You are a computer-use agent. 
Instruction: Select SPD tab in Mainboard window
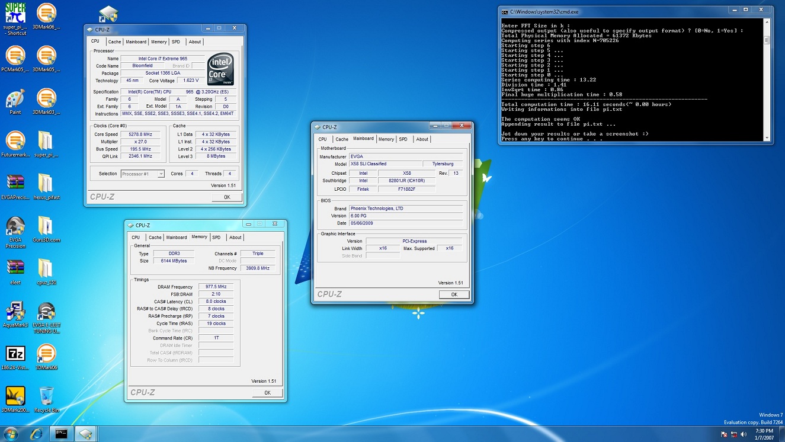point(403,139)
